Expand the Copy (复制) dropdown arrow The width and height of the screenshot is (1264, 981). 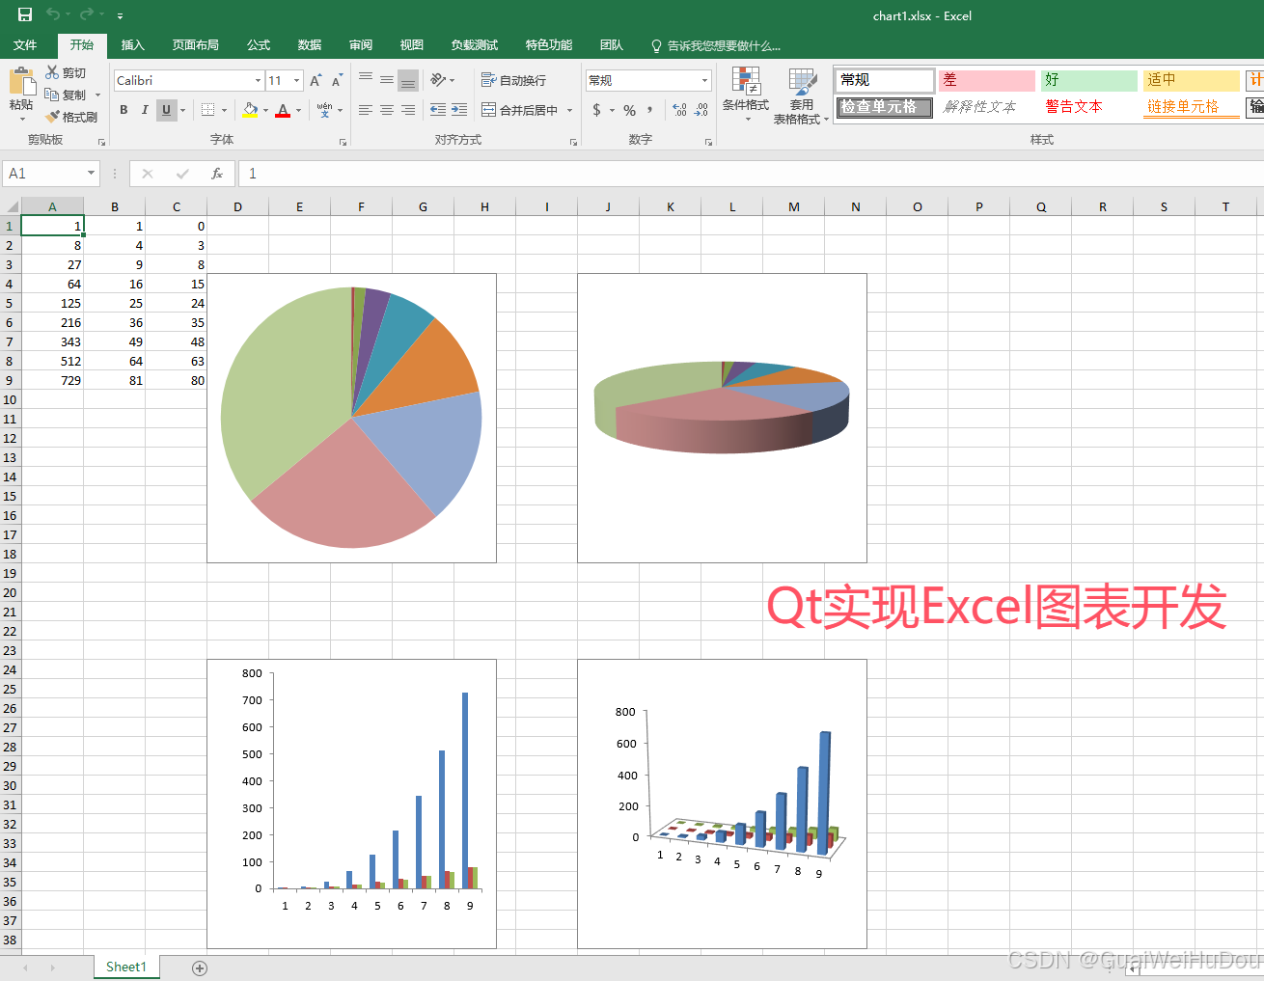97,95
